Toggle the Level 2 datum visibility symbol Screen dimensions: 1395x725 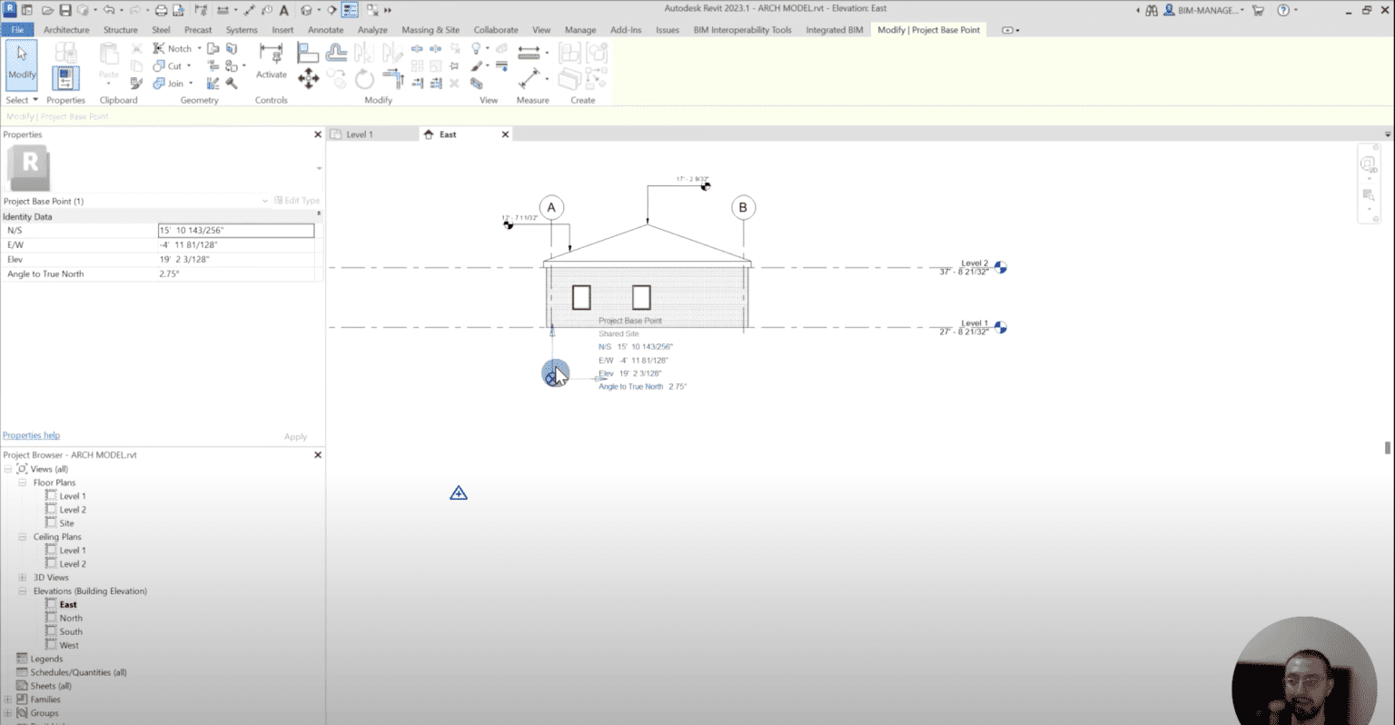click(1000, 267)
